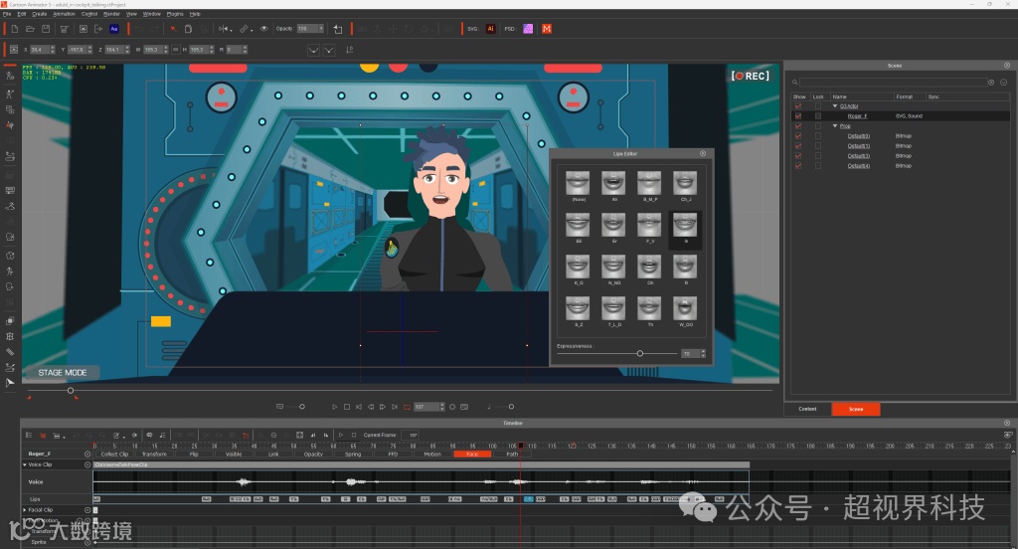Click the Spring track button
The height and width of the screenshot is (549, 1018).
[353, 455]
